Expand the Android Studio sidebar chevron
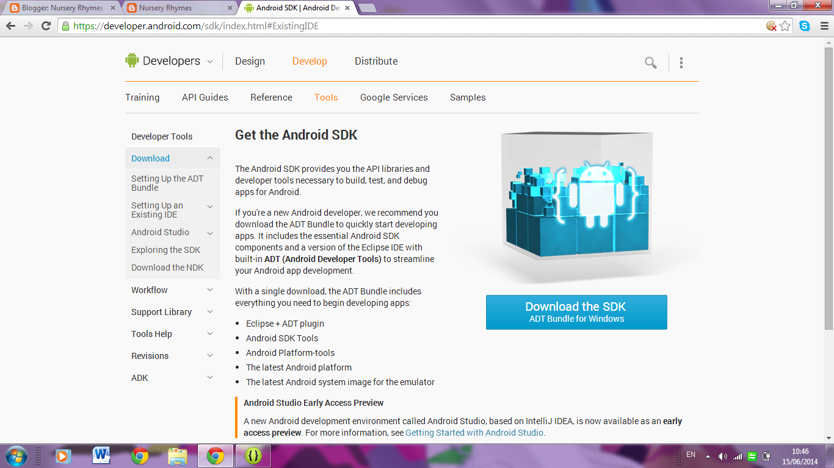This screenshot has height=468, width=834. point(210,233)
